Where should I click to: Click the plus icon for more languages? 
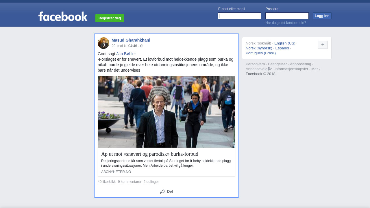tap(323, 45)
